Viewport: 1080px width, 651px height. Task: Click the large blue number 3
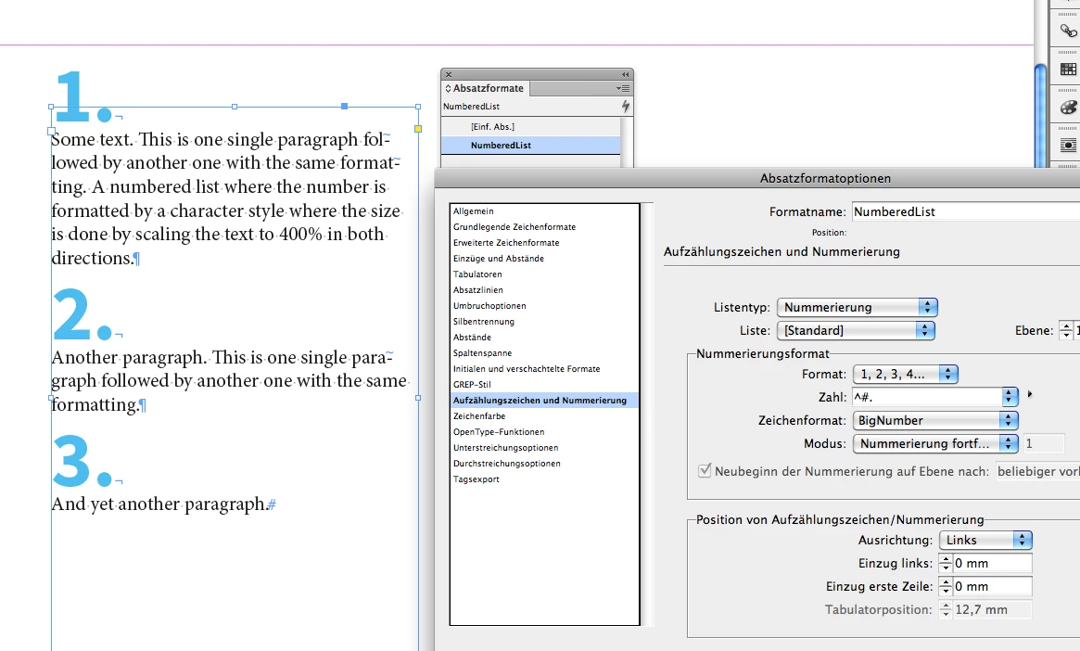point(71,461)
